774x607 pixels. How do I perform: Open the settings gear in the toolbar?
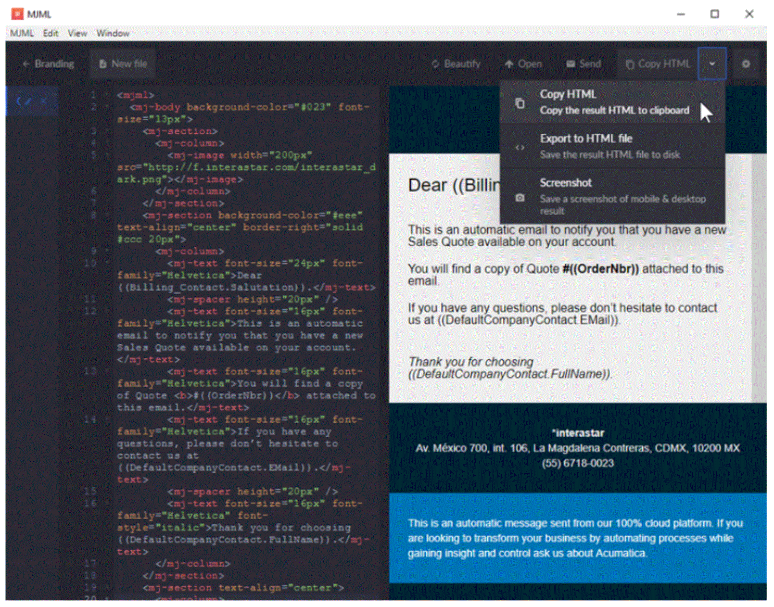coord(746,64)
